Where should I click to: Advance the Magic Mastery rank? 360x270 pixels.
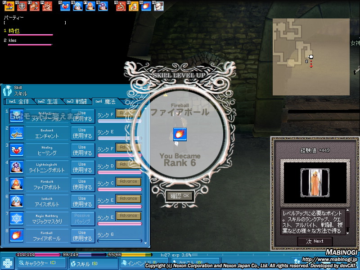click(x=128, y=216)
